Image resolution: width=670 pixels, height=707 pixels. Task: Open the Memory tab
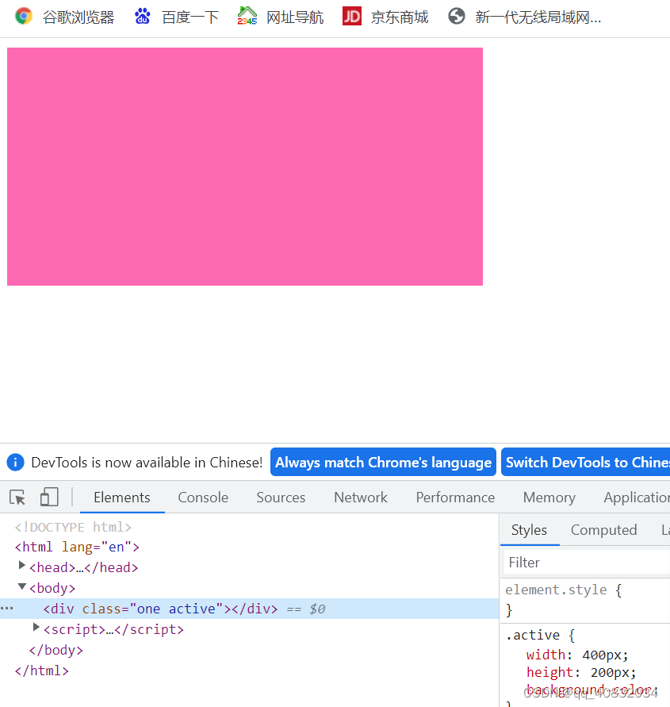(x=549, y=498)
